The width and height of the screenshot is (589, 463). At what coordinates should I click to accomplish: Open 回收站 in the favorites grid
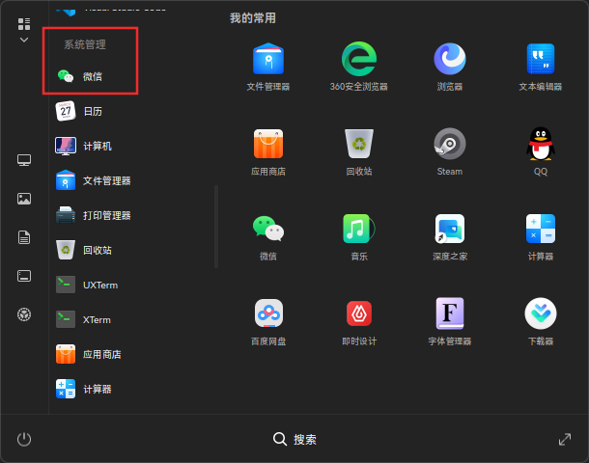coord(359,151)
